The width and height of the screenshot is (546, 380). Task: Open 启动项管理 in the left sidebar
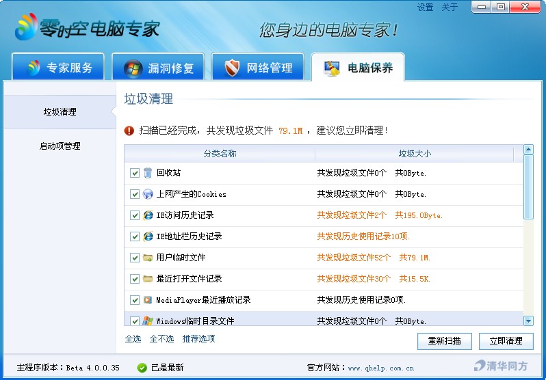(60, 146)
